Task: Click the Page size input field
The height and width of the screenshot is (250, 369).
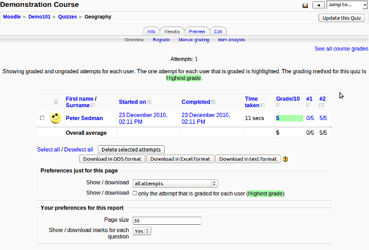Action: [x=167, y=220]
